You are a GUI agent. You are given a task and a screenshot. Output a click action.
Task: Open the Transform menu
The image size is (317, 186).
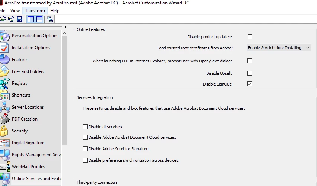(x=35, y=11)
